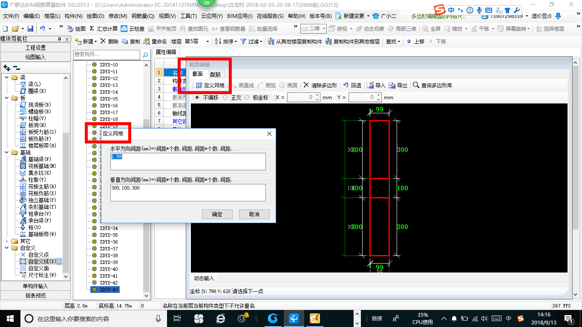Open 查询多边形库 polygon library search
Viewport: 582px width, 327px height.
(x=432, y=85)
